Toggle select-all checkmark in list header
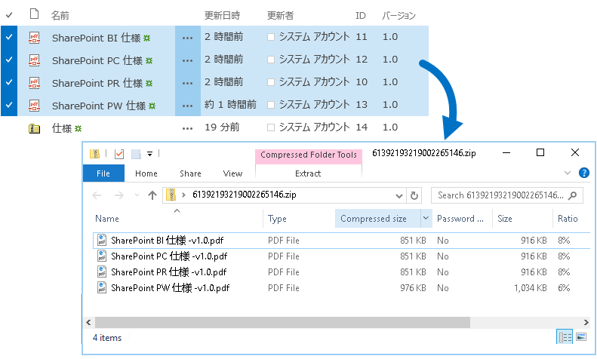The height and width of the screenshot is (359, 597). 9,15
